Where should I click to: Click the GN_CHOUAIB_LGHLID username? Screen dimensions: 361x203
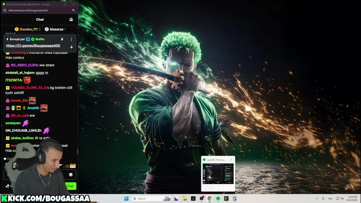[23, 131]
